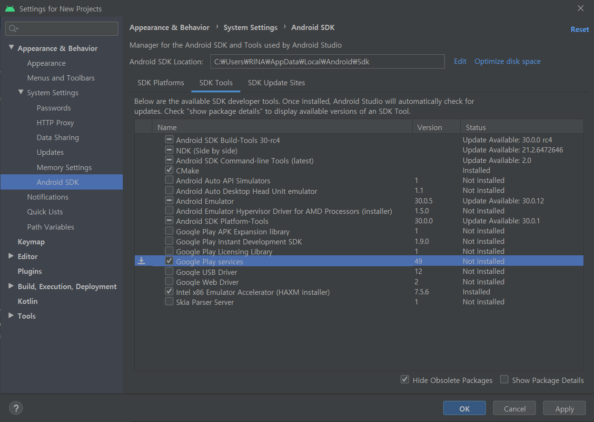Click the OK button
The height and width of the screenshot is (422, 594).
(465, 409)
